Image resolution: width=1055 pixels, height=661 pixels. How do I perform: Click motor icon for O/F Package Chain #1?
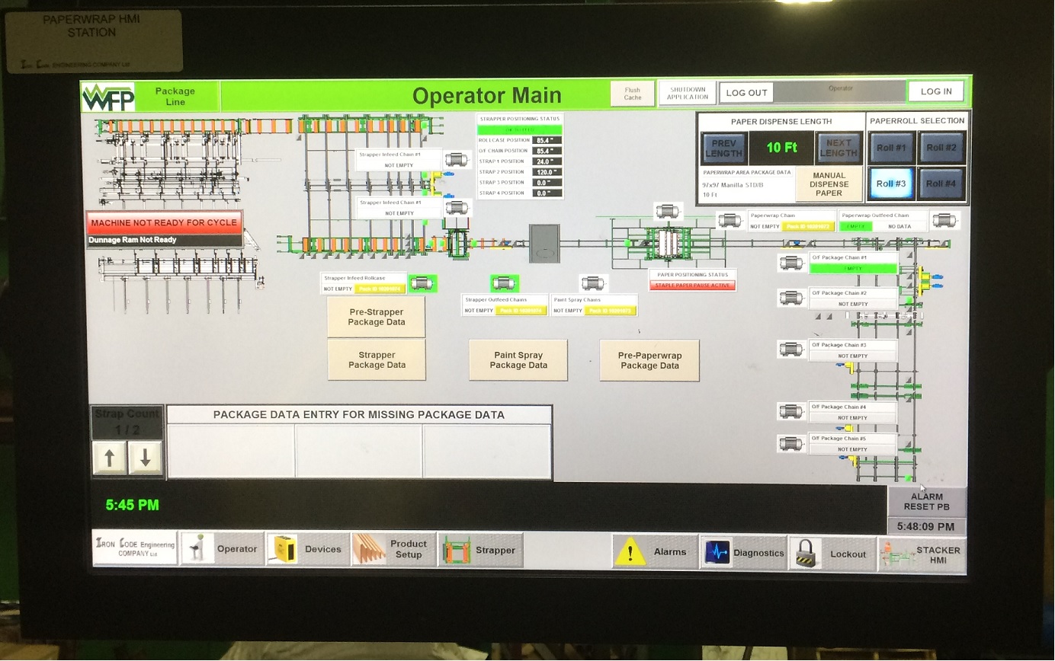(791, 263)
